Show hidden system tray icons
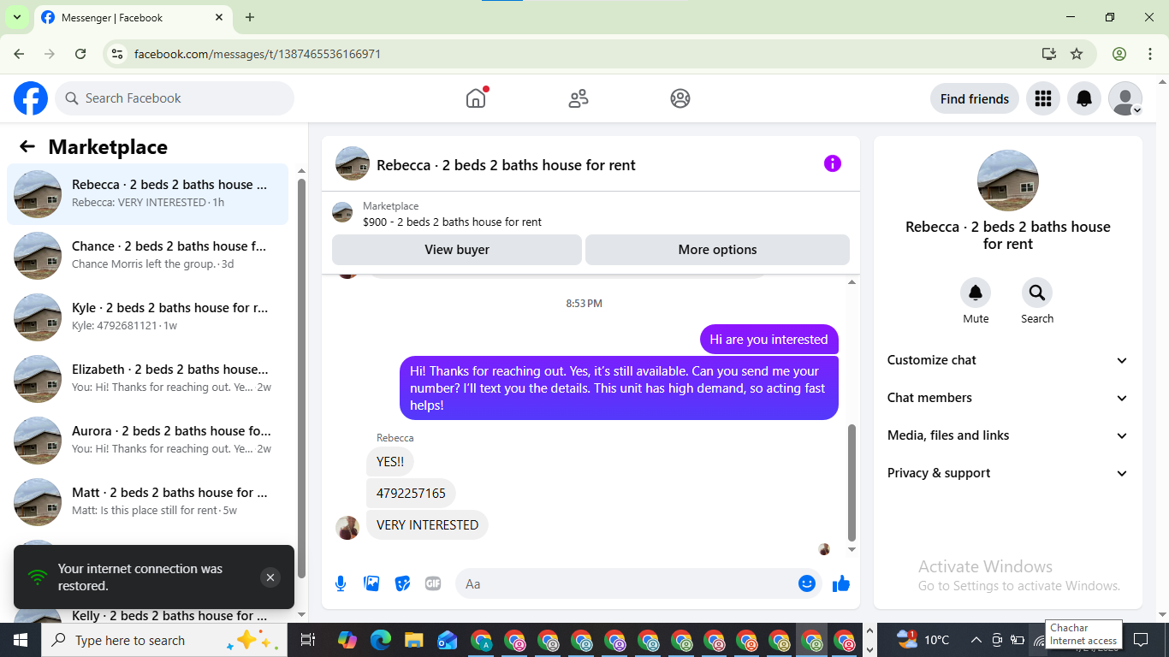 pyautogui.click(x=976, y=640)
